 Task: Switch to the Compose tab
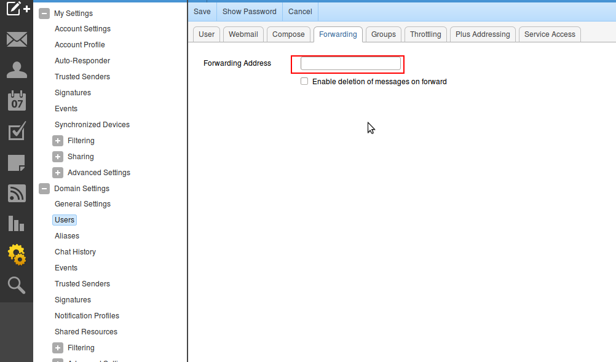coord(288,34)
